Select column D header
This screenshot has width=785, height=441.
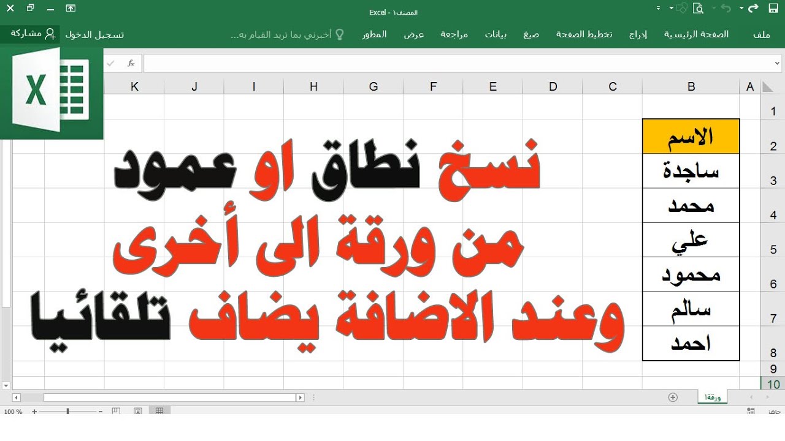[x=553, y=87]
